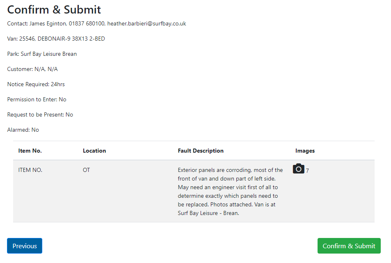This screenshot has height=263, width=391.
Task: Select the fault description text cell
Action: coord(230,192)
